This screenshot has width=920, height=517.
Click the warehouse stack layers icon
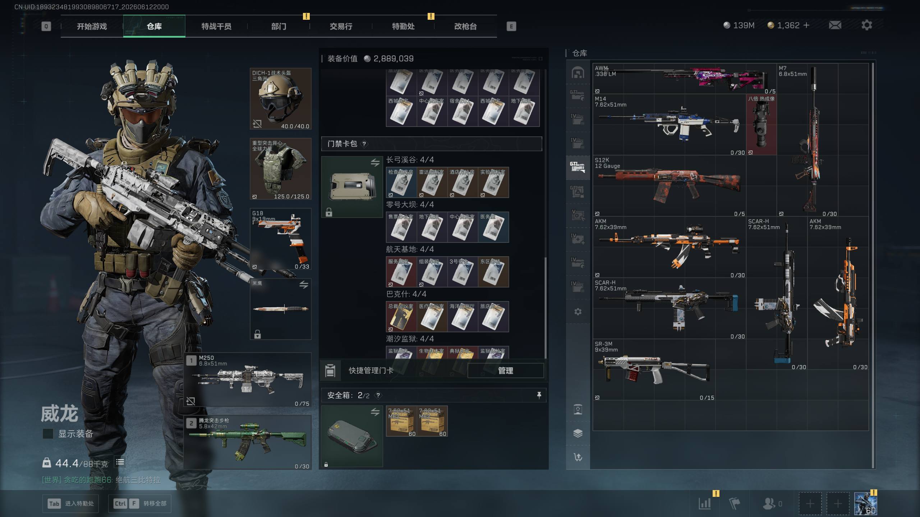pyautogui.click(x=578, y=433)
